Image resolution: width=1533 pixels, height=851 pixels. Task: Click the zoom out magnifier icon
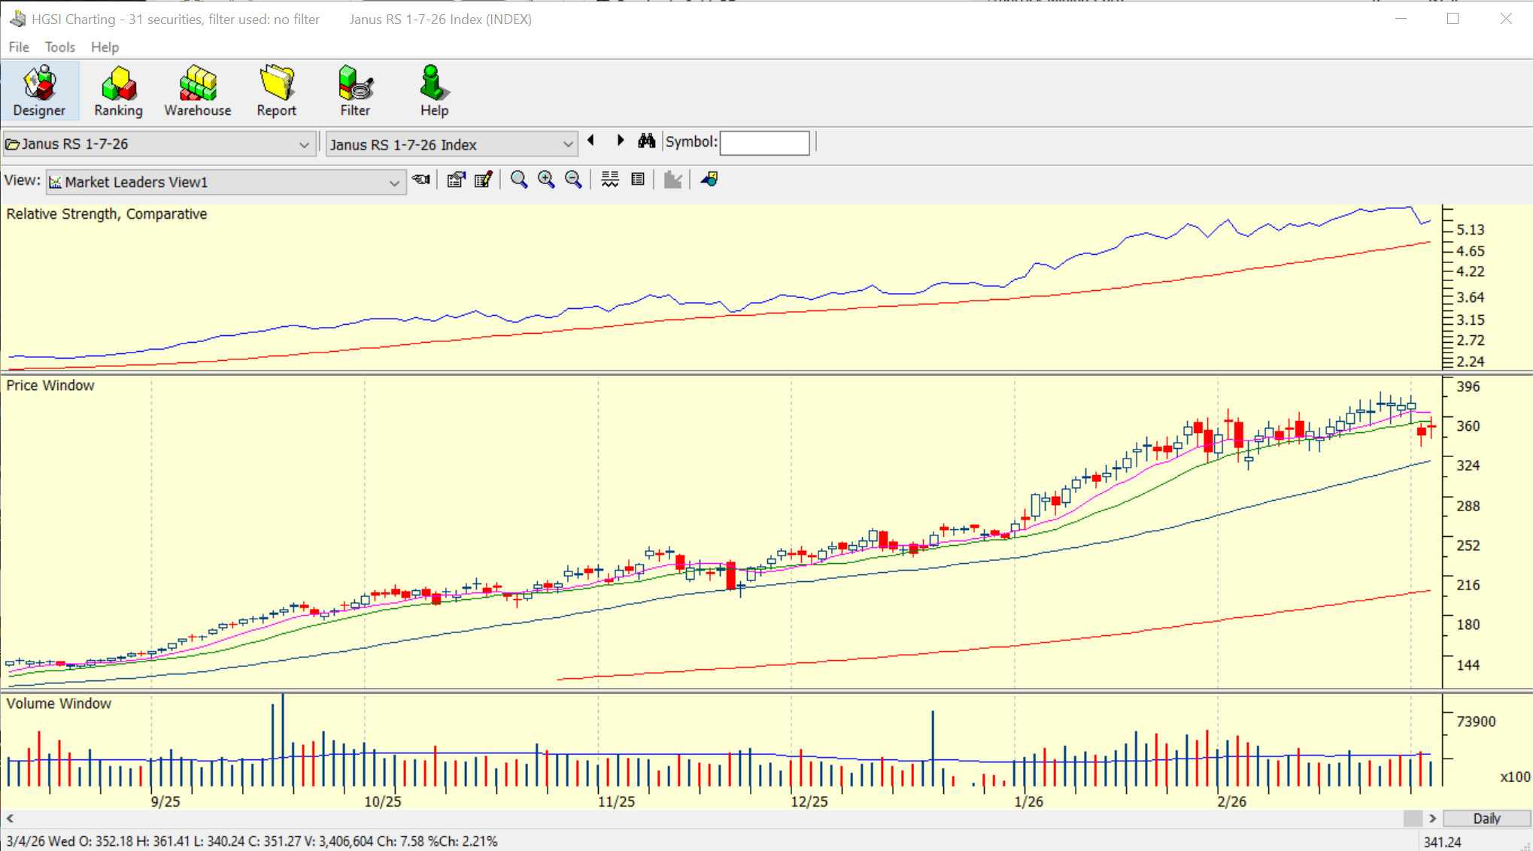[x=573, y=180]
